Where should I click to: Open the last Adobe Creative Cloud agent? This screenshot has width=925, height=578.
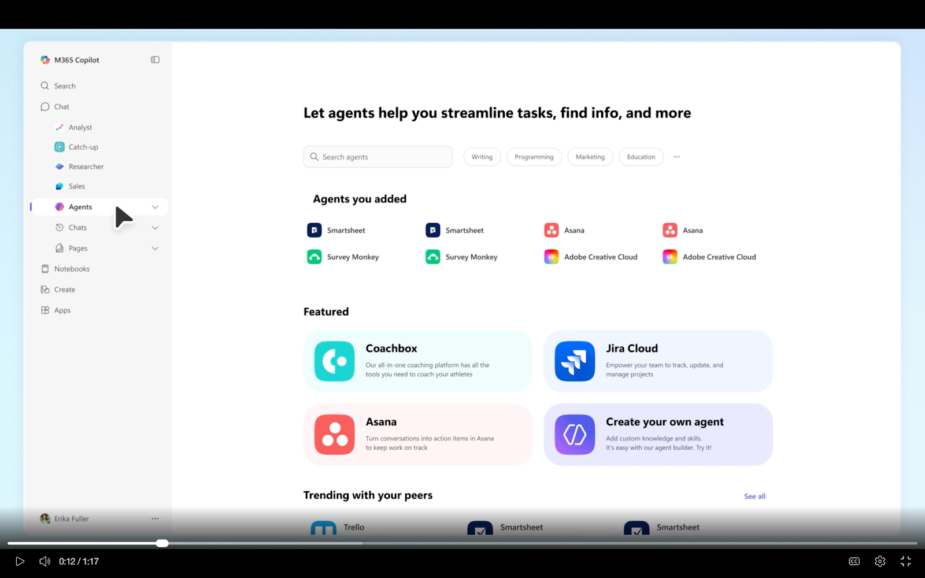709,257
